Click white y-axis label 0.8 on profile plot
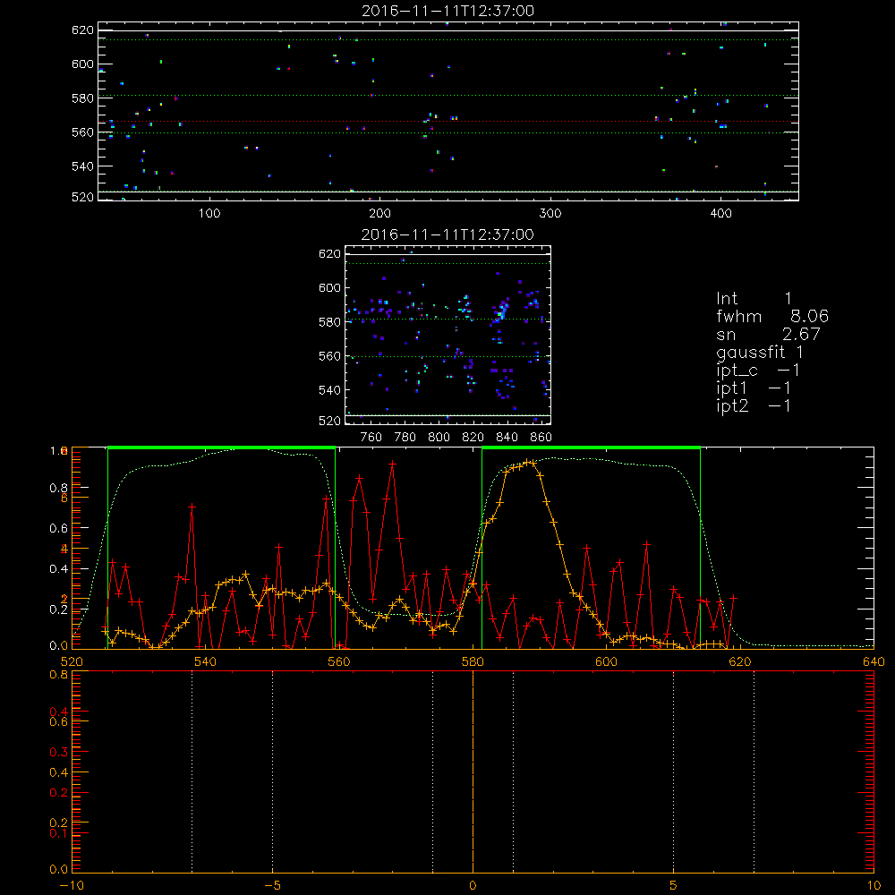 tap(58, 488)
